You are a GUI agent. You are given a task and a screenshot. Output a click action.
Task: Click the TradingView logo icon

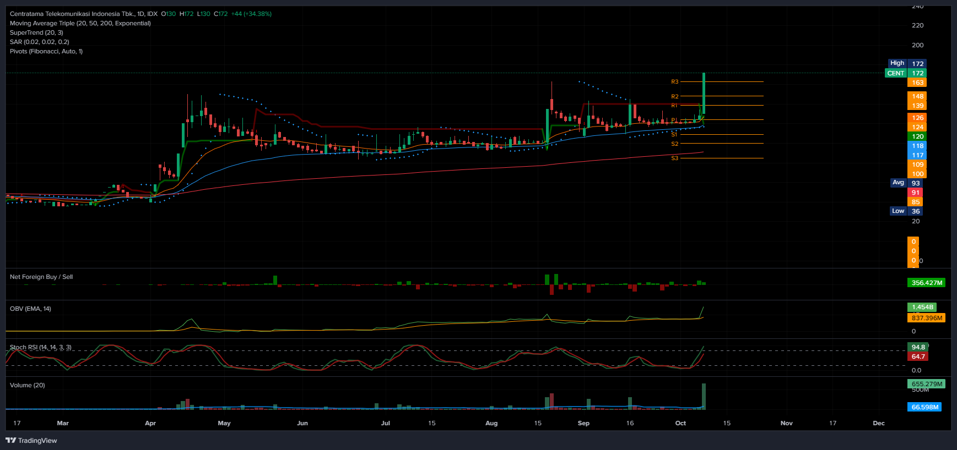[x=10, y=440]
